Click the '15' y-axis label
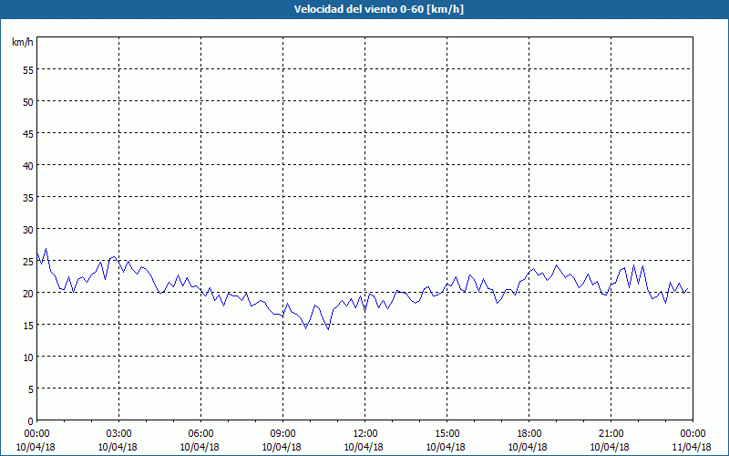Screen dimensions: 729x456 pos(28,326)
